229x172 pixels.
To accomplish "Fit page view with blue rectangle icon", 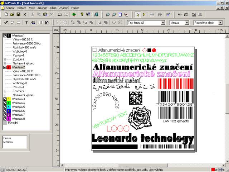I will [x=120, y=14].
